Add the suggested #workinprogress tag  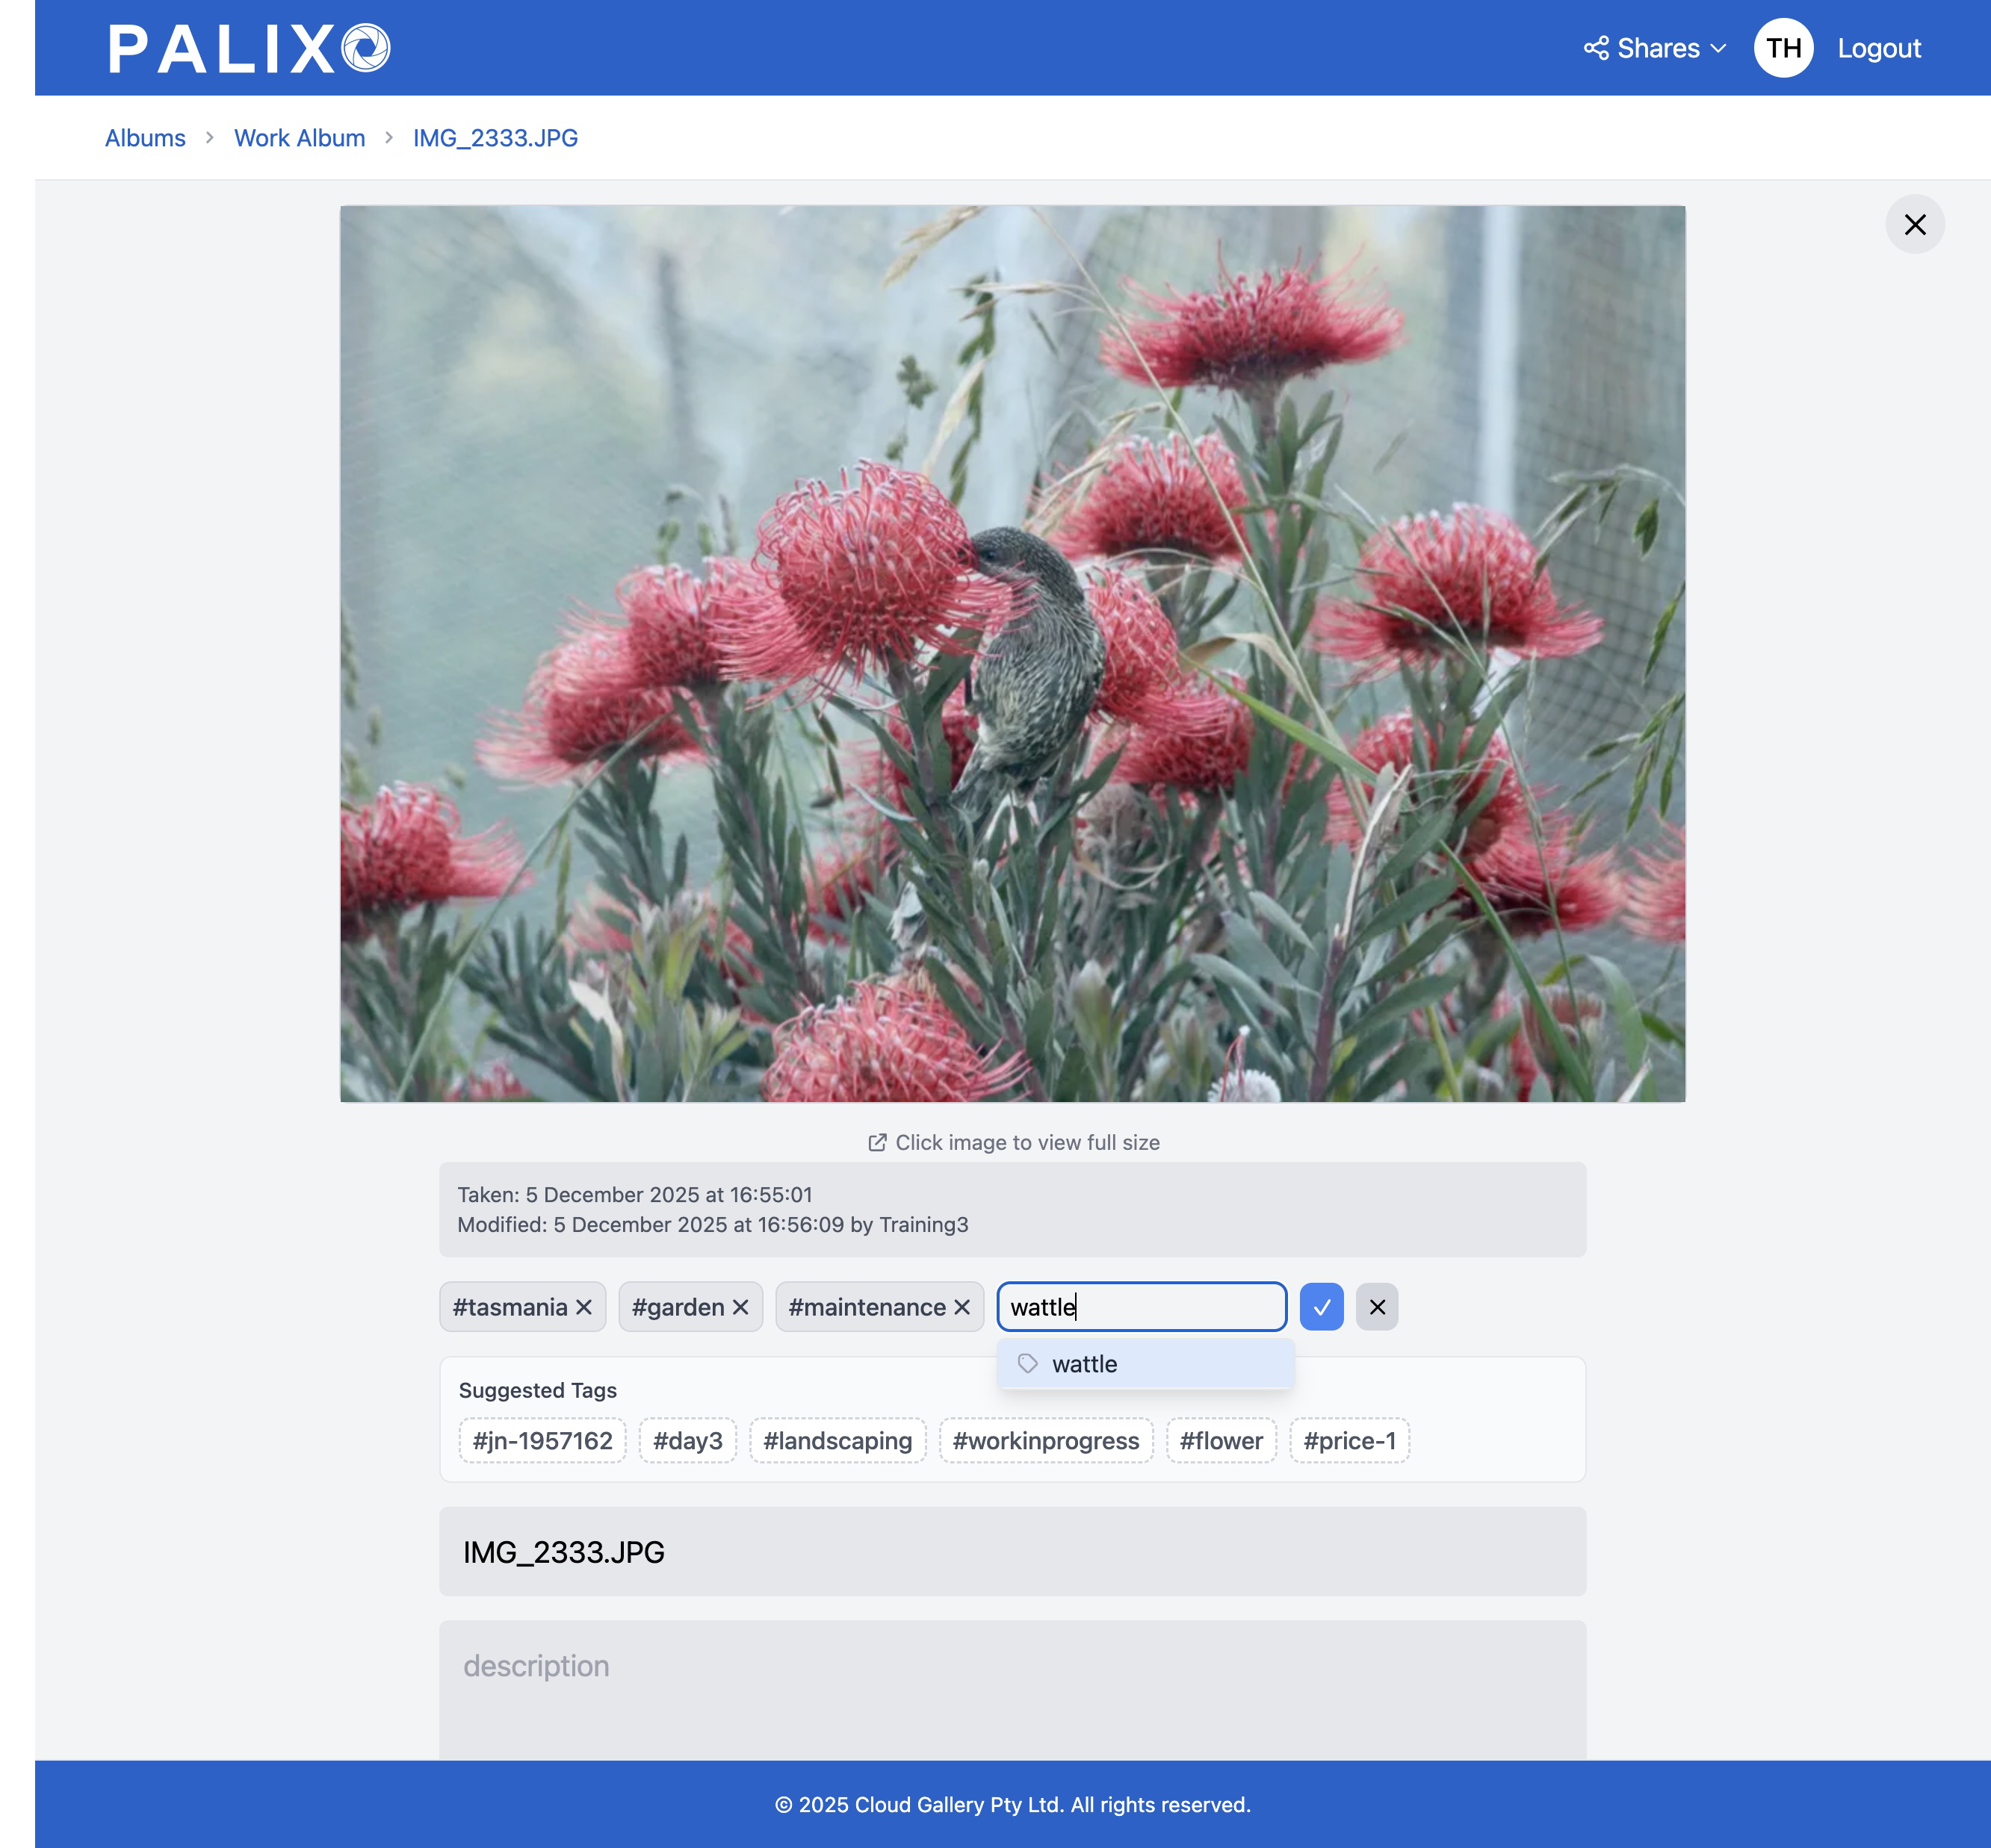tap(1045, 1440)
